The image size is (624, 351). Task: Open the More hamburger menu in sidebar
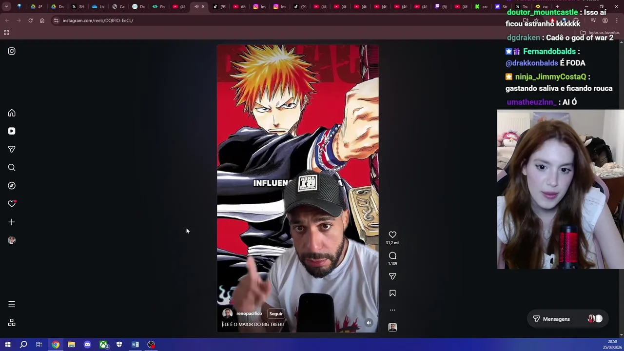point(12,304)
